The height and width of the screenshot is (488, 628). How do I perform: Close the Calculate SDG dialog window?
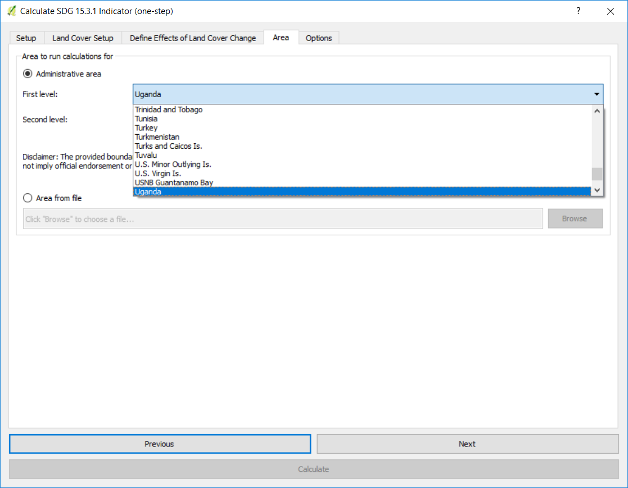(610, 11)
